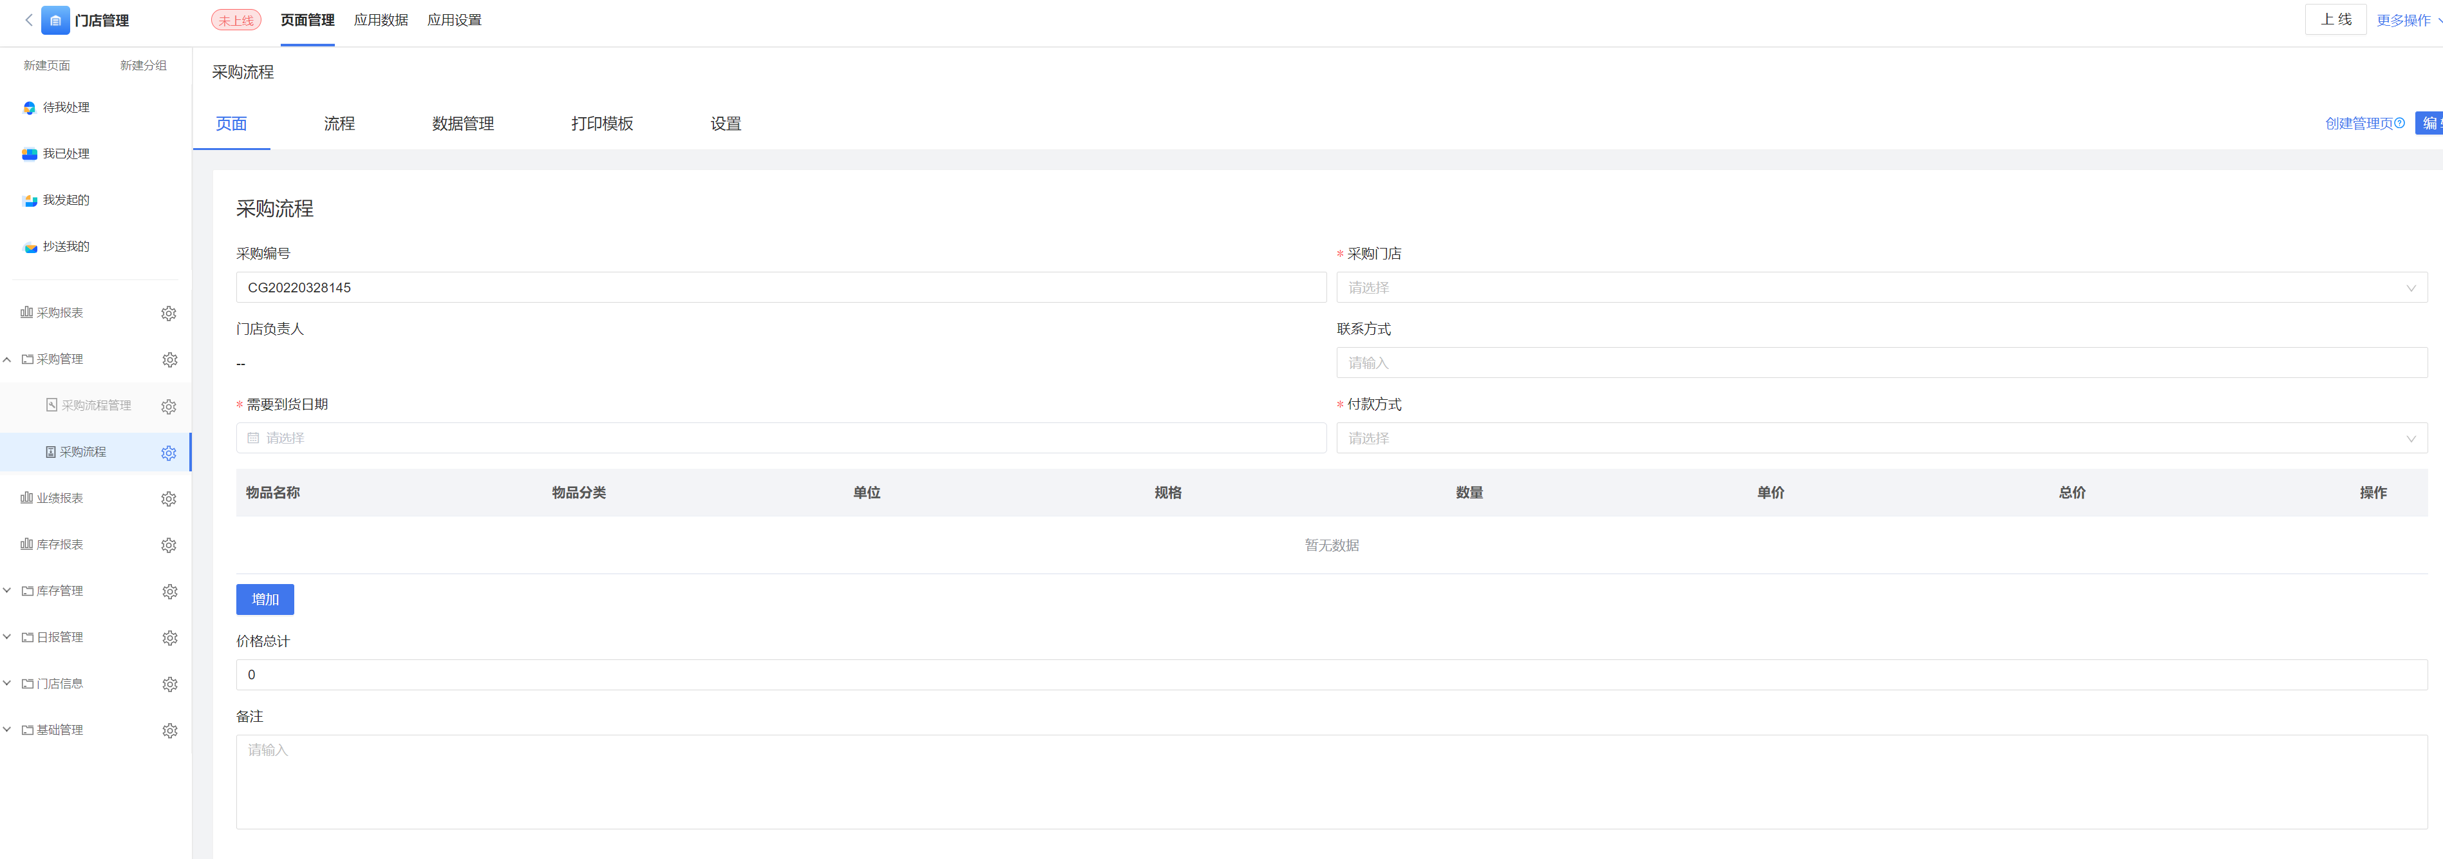
Task: Click the 创建管理页 link
Action: click(2359, 123)
